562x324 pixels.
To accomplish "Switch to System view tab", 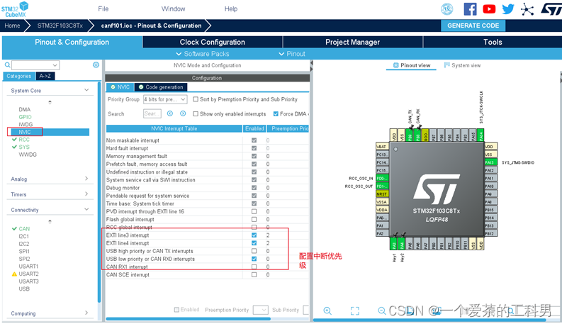I will pos(462,65).
